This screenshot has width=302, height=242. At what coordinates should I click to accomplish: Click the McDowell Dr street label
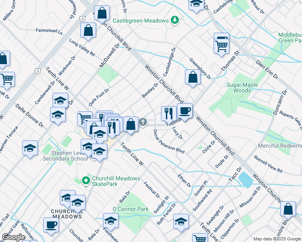[109, 55]
